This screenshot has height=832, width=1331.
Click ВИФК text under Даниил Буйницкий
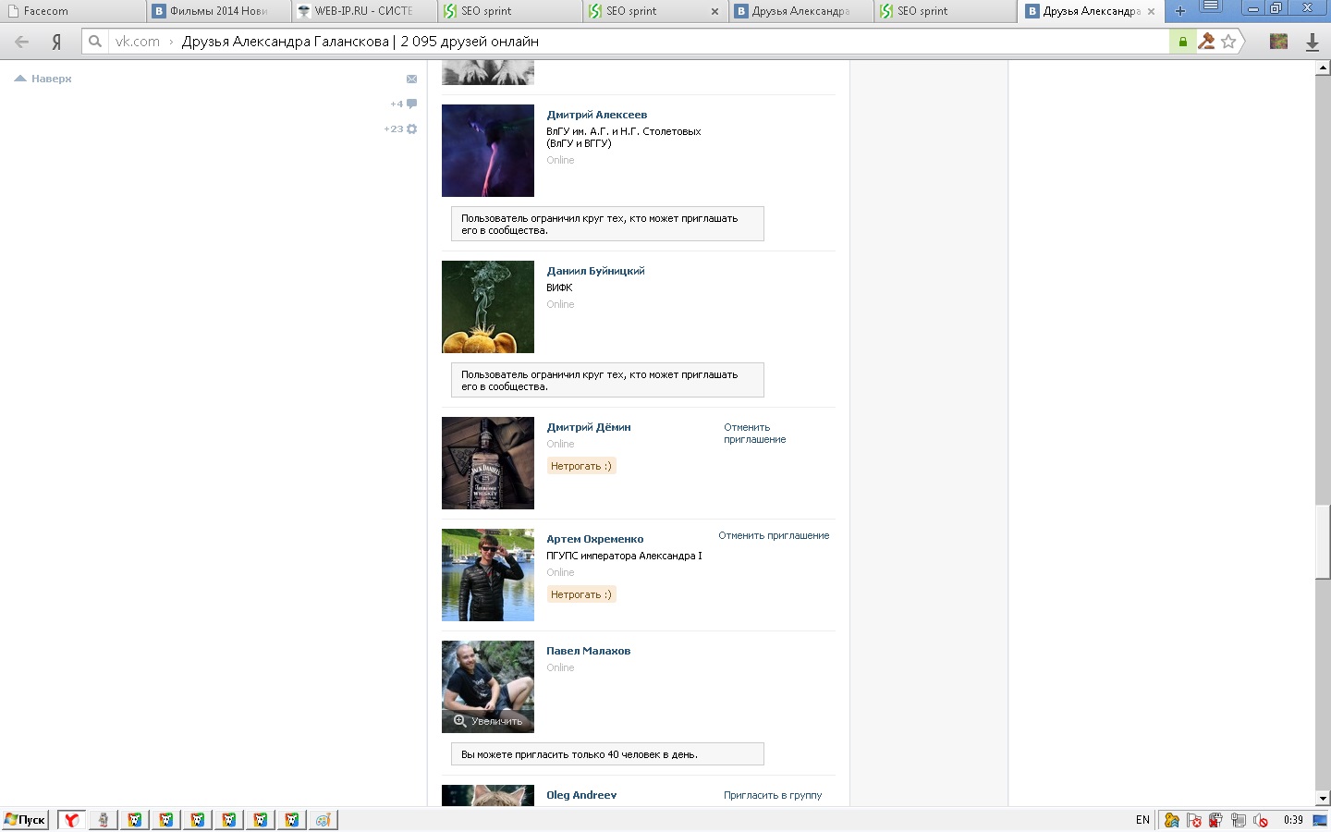[x=559, y=288]
